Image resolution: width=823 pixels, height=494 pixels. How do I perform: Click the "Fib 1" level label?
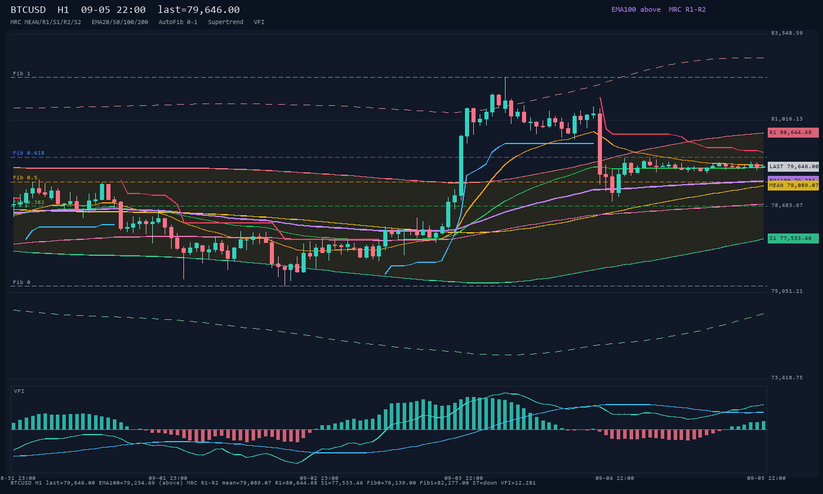coord(22,74)
